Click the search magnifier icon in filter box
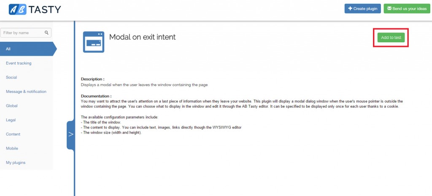The width and height of the screenshot is (432, 196). click(x=46, y=33)
